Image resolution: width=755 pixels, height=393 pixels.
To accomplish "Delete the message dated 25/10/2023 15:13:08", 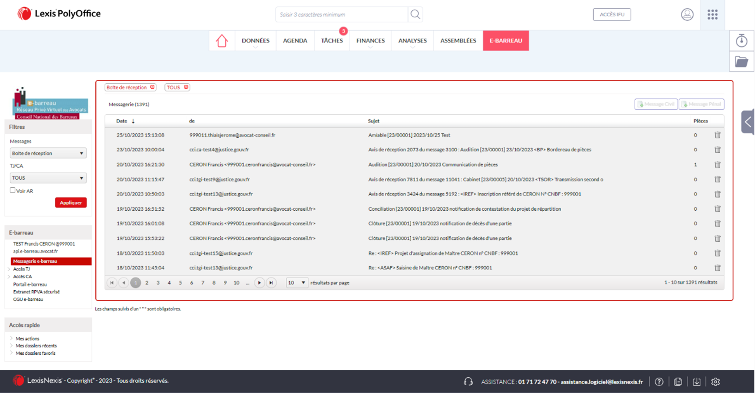I will (x=717, y=135).
